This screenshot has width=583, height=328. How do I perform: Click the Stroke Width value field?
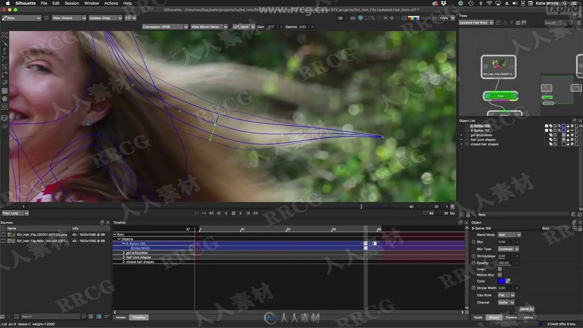coord(504,288)
